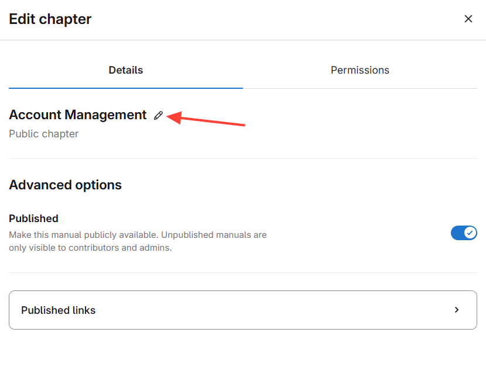The image size is (486, 367).
Task: Close the Edit chapter dialog
Action: (x=468, y=19)
